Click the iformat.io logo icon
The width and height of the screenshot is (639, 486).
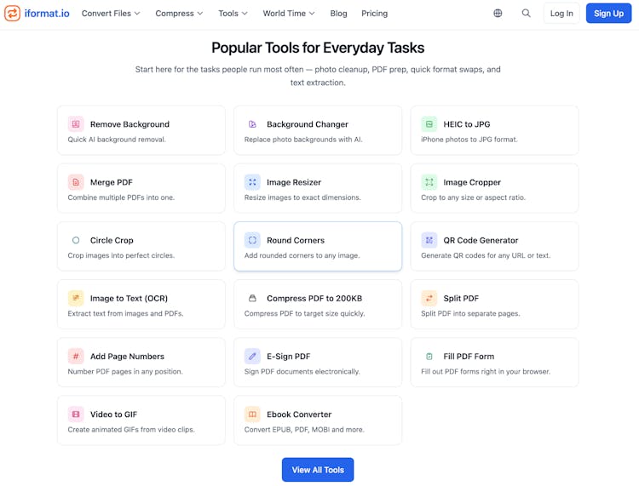pyautogui.click(x=13, y=13)
